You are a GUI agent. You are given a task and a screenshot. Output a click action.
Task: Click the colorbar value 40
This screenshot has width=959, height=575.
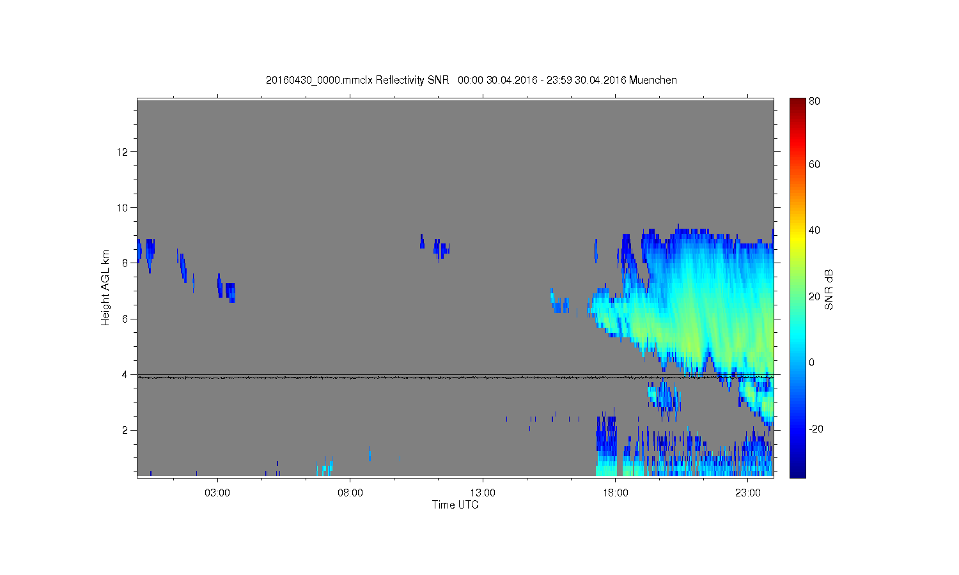point(815,230)
